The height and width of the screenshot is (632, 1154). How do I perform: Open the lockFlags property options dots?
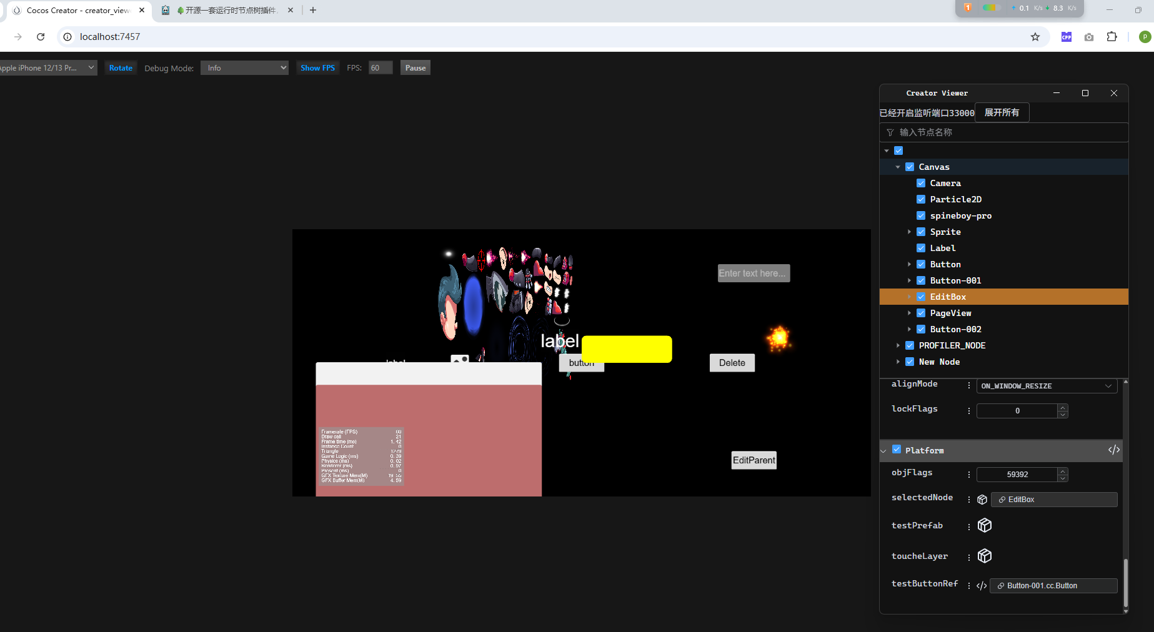[x=969, y=411]
